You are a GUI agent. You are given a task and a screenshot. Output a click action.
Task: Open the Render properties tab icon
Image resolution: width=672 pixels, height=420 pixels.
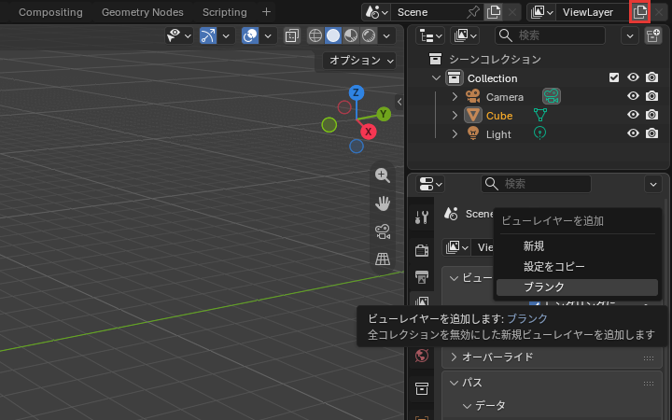tap(422, 250)
